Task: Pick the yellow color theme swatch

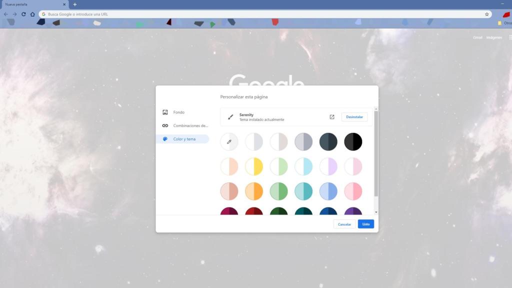Action: 254,166
